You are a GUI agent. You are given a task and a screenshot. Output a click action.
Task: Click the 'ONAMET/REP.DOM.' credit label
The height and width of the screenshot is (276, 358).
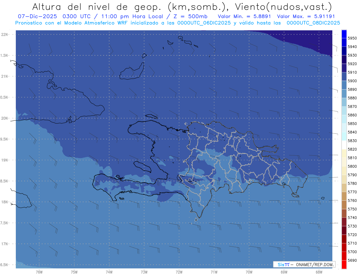[x=315, y=264]
